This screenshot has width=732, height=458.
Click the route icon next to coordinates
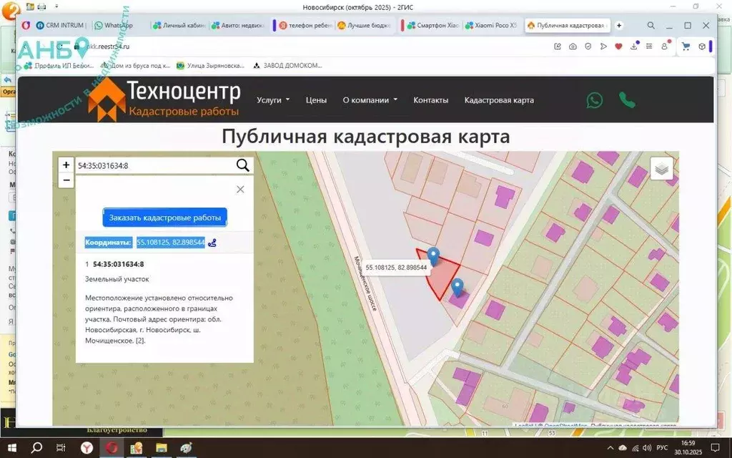(212, 243)
